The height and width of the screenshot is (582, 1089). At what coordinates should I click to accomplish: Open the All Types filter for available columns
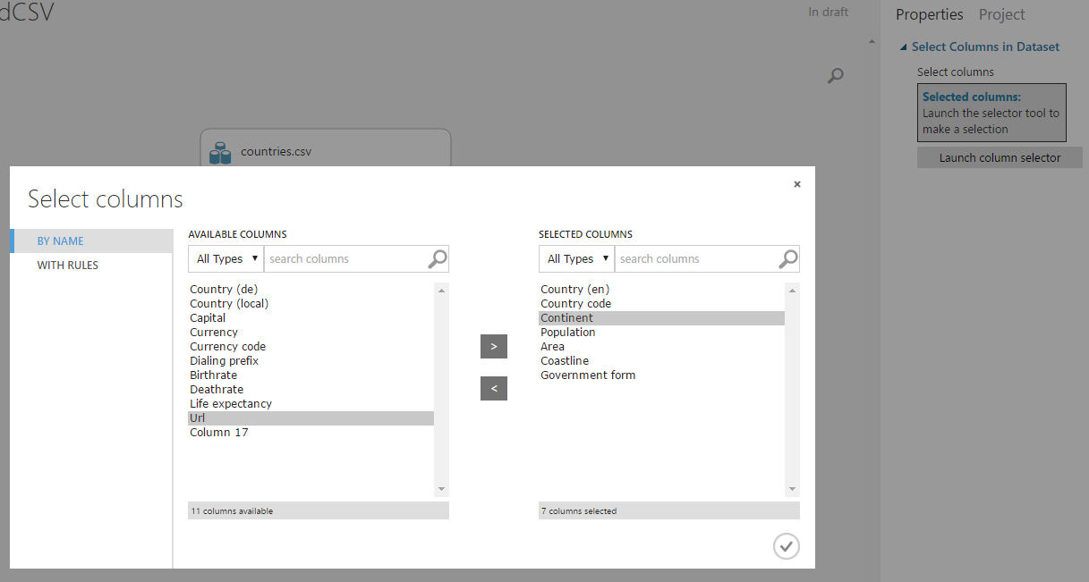click(225, 258)
